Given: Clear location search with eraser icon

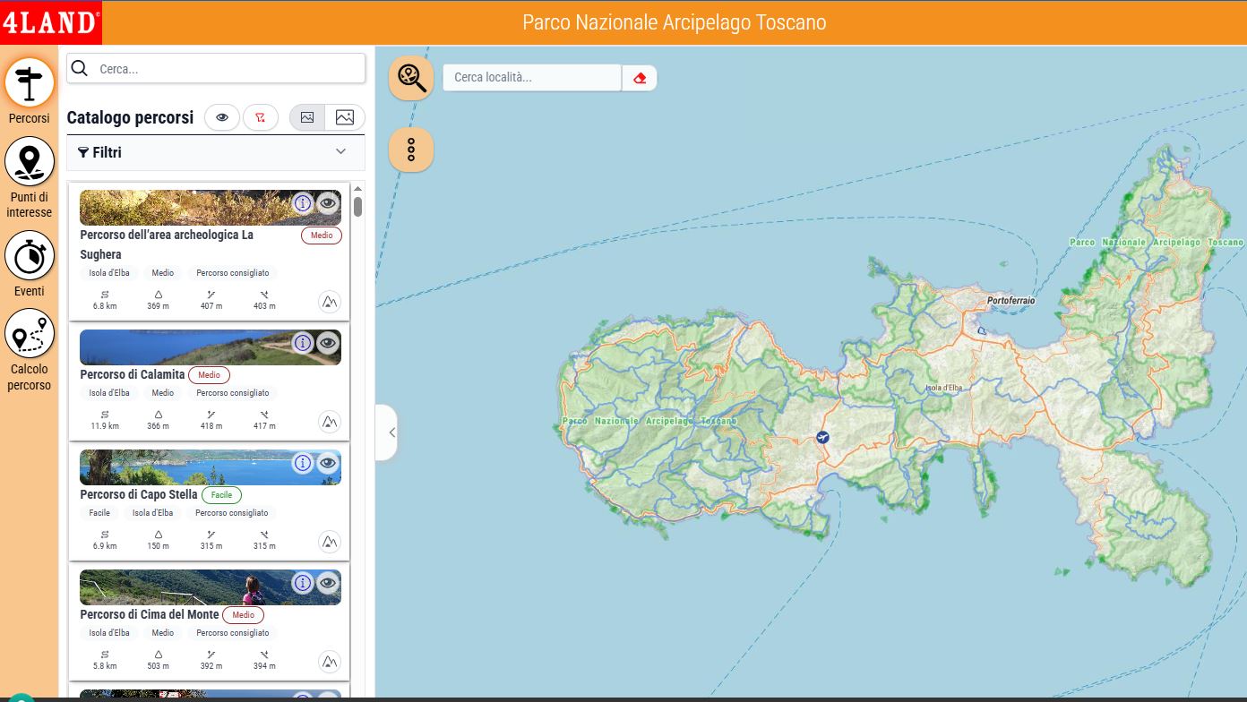Looking at the screenshot, I should tap(640, 78).
